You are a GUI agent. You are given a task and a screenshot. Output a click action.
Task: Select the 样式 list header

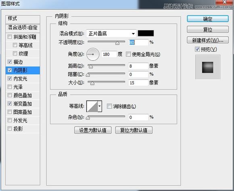[23, 19]
